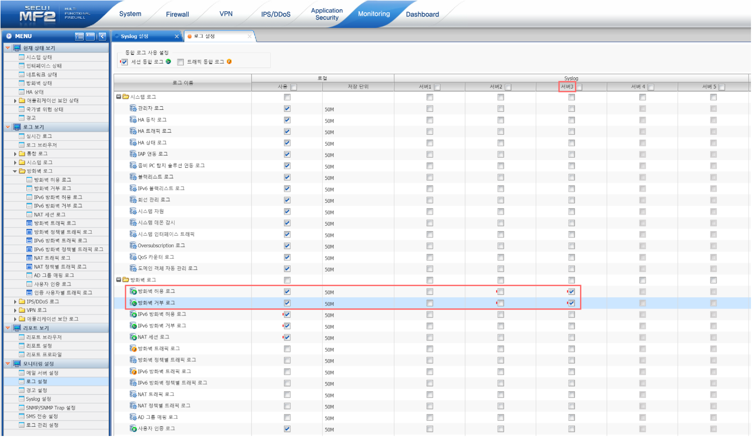Click the list view icon in MENU header

pyautogui.click(x=79, y=36)
